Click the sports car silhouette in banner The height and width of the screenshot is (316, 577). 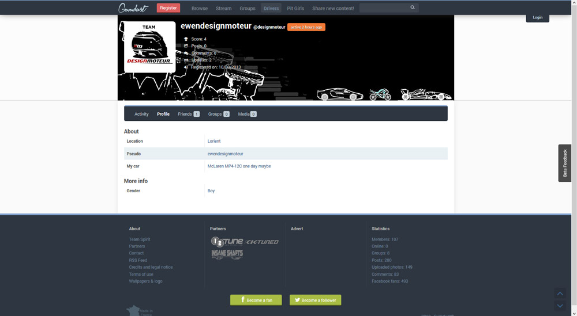click(340, 94)
